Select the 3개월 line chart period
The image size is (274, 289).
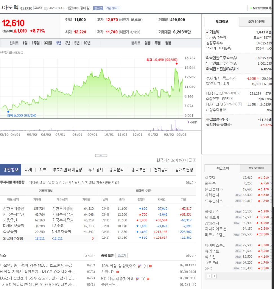click(48, 43)
